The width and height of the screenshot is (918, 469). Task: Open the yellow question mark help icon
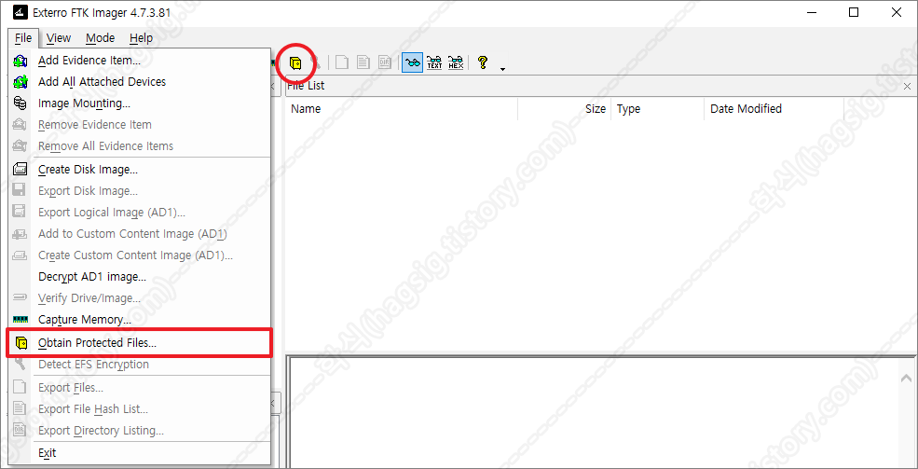[483, 62]
